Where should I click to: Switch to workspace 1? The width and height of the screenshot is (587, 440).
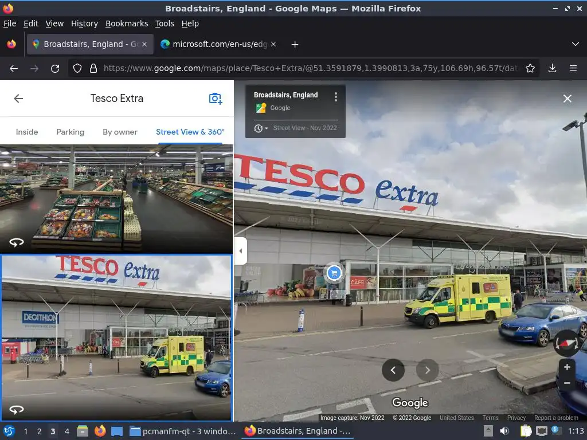click(x=25, y=431)
